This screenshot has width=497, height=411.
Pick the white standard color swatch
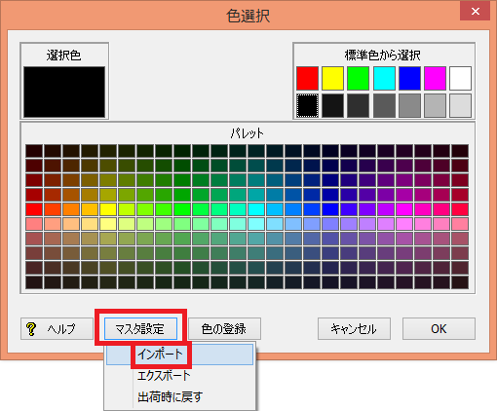(460, 78)
